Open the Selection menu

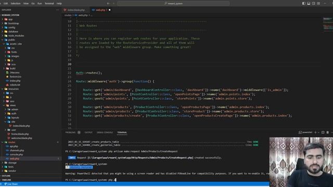16,4
